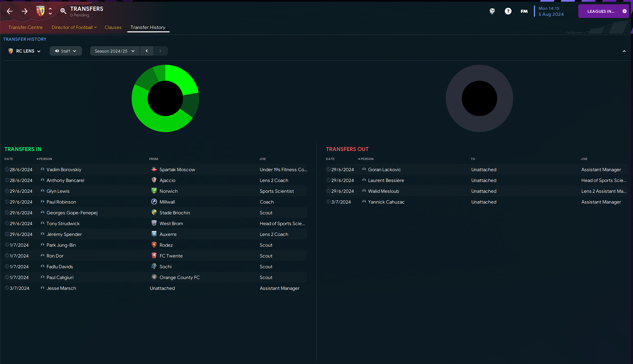Open the FM menu icon
This screenshot has width=633, height=364.
[524, 11]
